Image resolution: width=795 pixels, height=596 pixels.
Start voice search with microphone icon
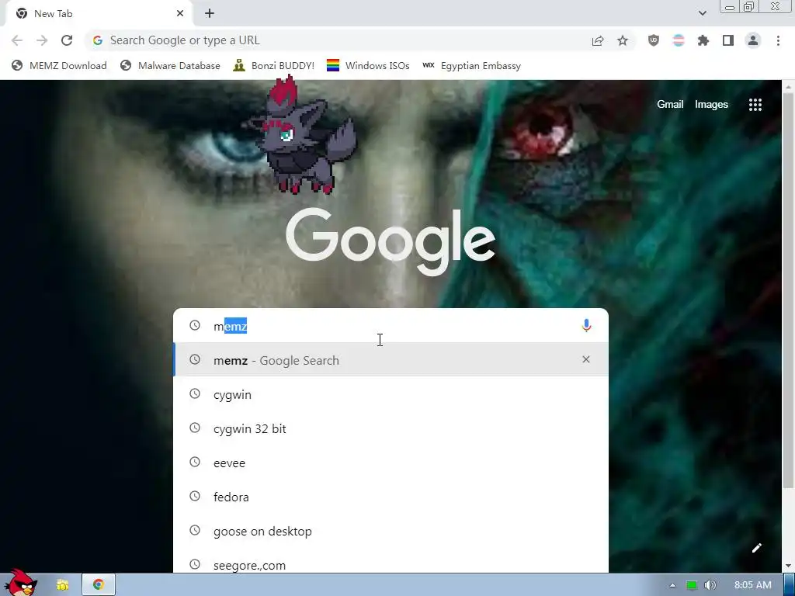pos(586,325)
